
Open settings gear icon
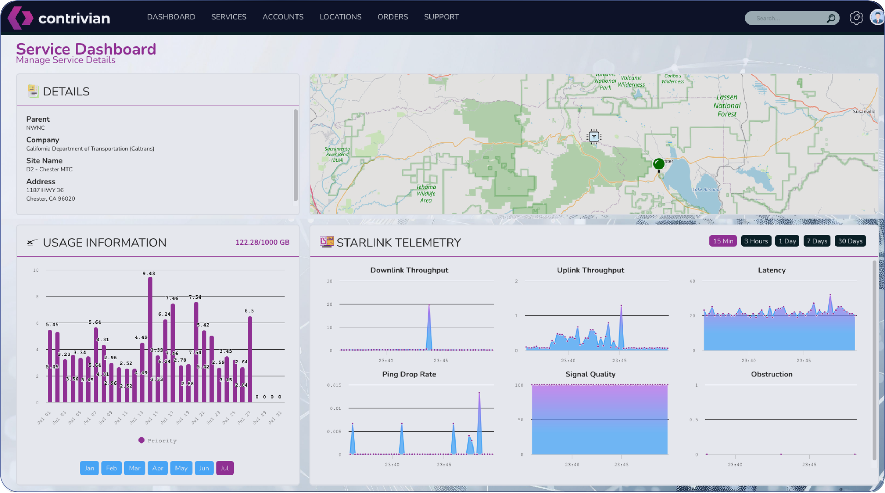pos(856,18)
